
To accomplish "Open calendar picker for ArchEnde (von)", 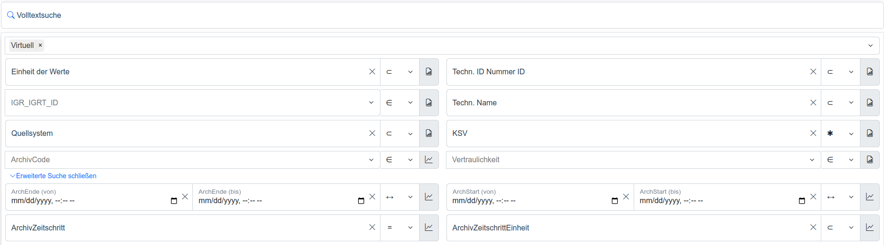I will 174,201.
